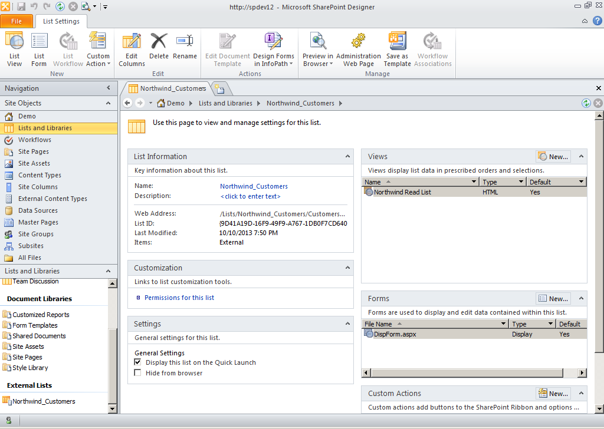
Task: Create a new List Form
Action: pyautogui.click(x=39, y=49)
